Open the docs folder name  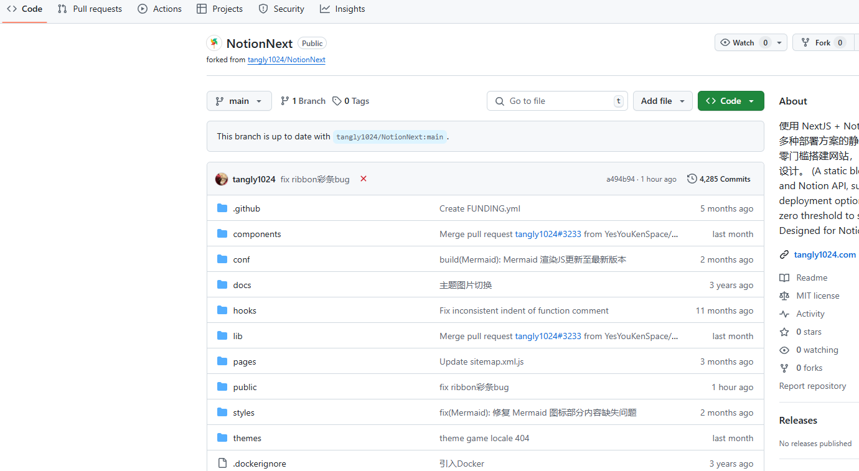point(242,285)
